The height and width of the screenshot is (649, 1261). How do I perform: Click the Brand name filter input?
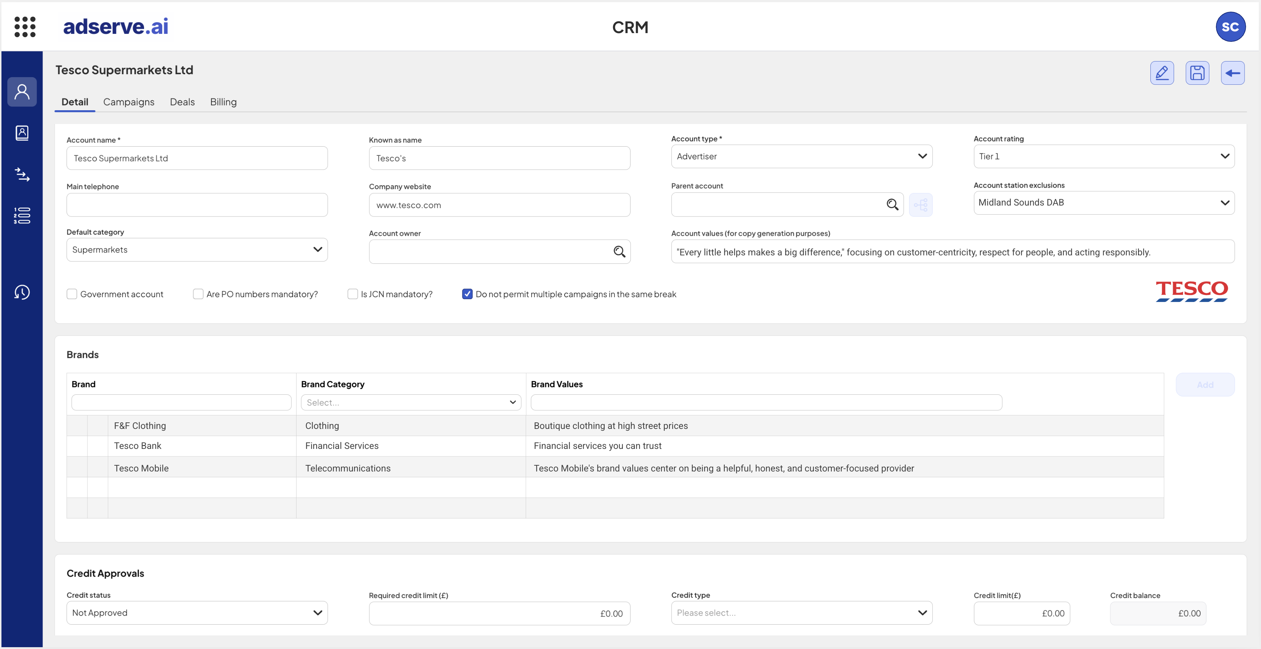coord(181,402)
